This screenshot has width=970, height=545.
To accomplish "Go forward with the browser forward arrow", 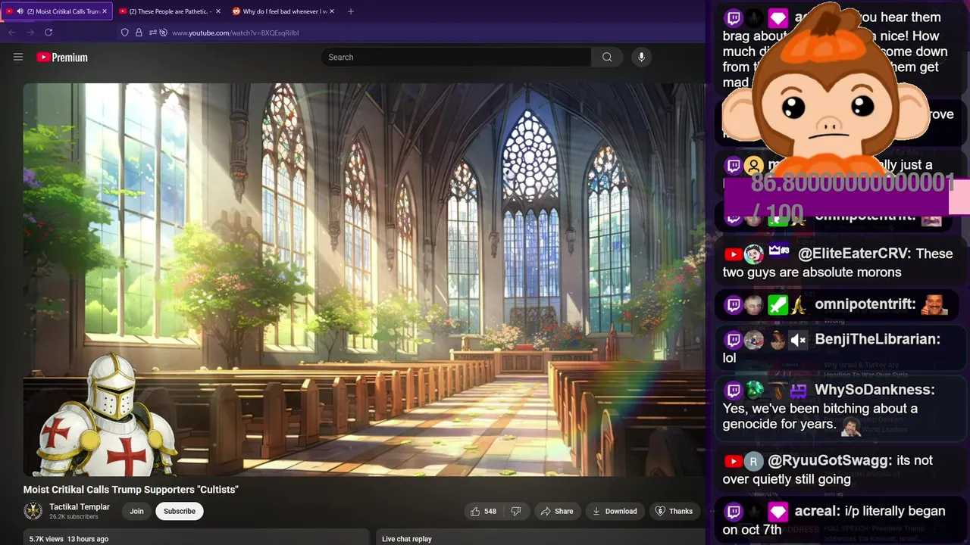I will [x=30, y=33].
